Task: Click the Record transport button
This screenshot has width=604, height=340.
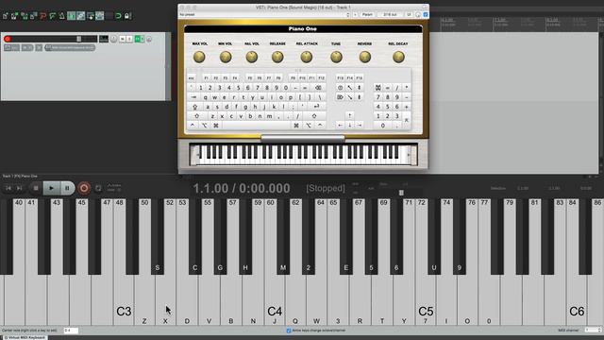Action: pyautogui.click(x=84, y=188)
